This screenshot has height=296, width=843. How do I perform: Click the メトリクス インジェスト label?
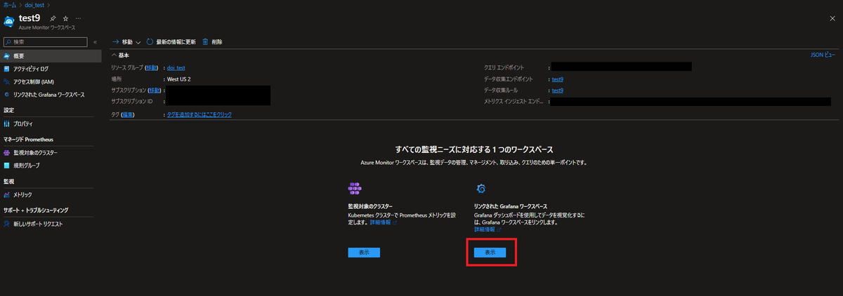pyautogui.click(x=514, y=102)
